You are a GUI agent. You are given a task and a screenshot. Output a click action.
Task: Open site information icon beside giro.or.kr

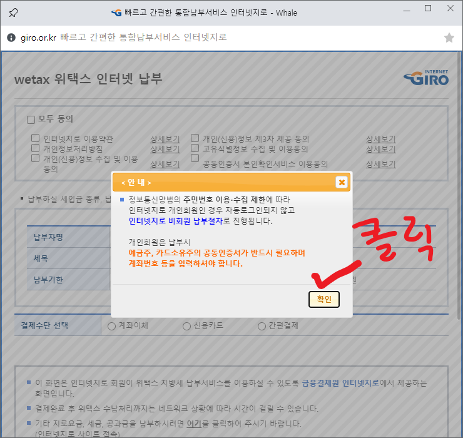[11, 38]
